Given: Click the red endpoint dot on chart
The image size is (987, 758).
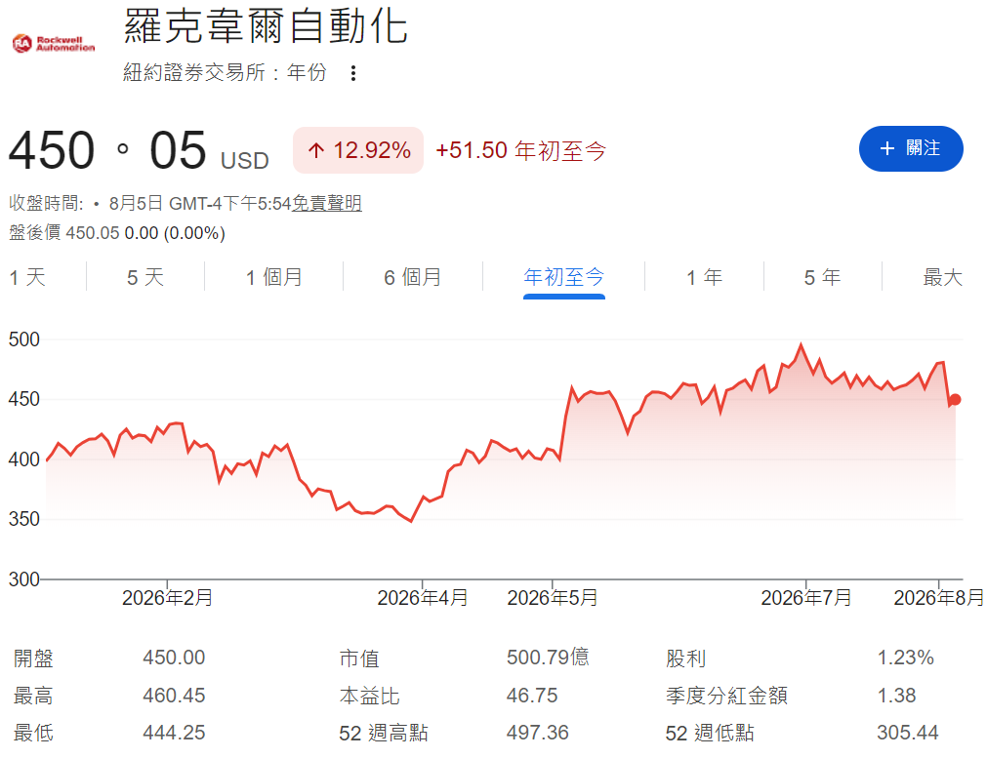Looking at the screenshot, I should 955,399.
